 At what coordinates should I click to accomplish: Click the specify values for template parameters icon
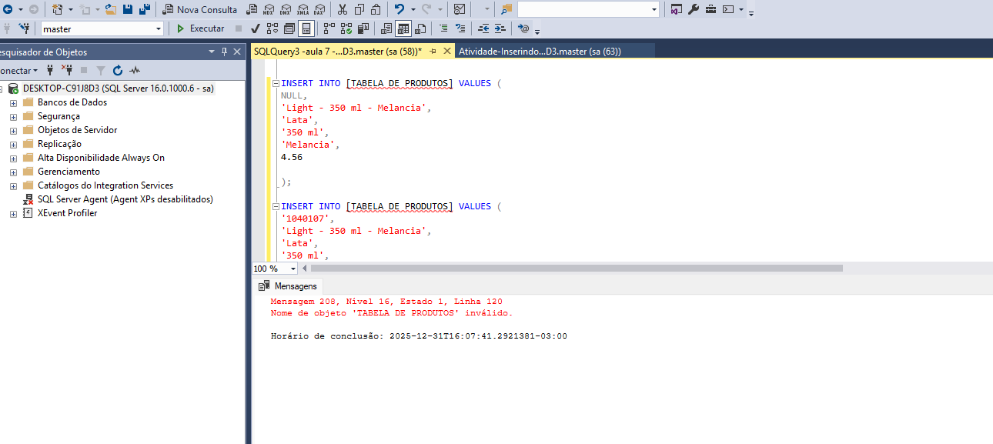(x=524, y=28)
